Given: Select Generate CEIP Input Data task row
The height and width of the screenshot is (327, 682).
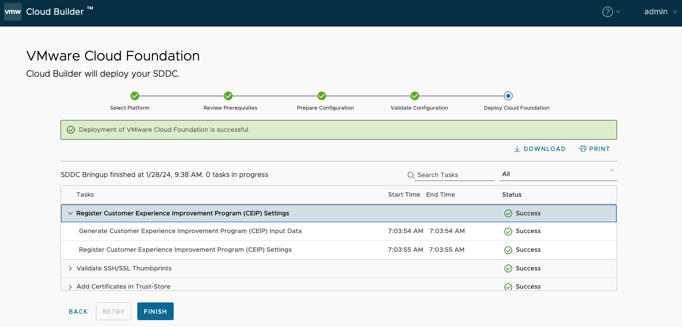Looking at the screenshot, I should coord(339,231).
